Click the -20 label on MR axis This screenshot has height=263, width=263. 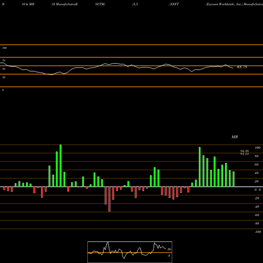pyautogui.click(x=257, y=198)
